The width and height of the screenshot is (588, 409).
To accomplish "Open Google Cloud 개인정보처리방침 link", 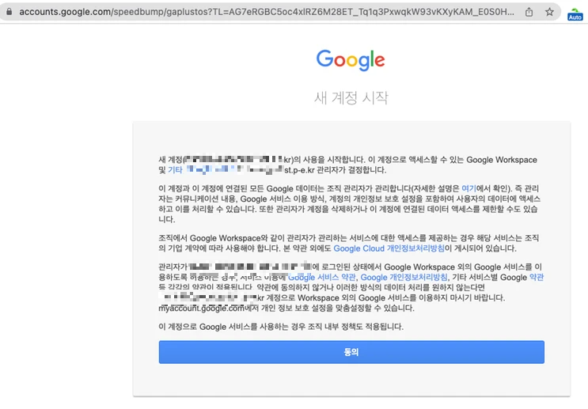I will pyautogui.click(x=389, y=248).
